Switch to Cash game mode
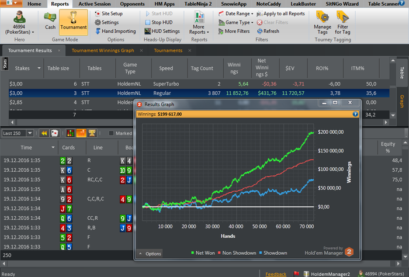 click(x=50, y=21)
